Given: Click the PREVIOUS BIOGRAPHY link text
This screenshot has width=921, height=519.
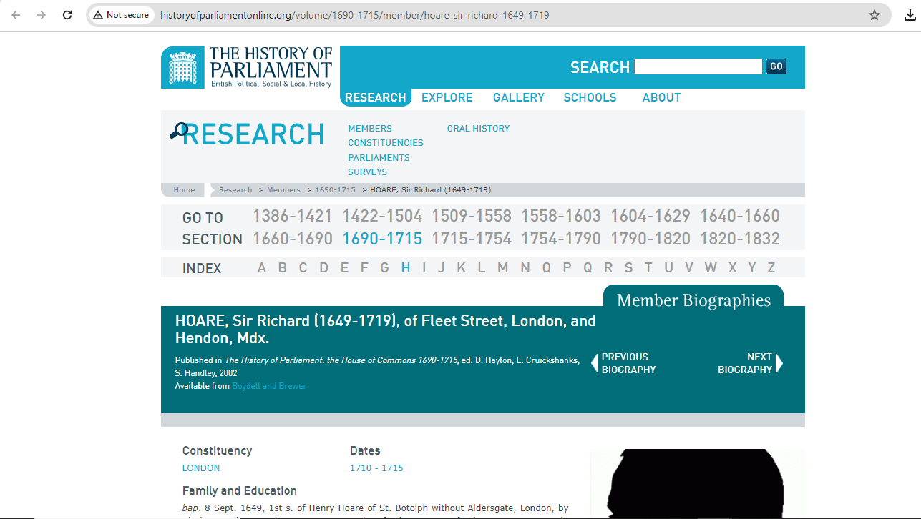Looking at the screenshot, I should point(629,363).
